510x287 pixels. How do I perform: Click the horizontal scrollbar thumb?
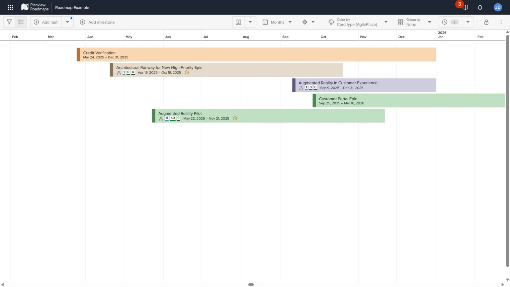pos(251,285)
